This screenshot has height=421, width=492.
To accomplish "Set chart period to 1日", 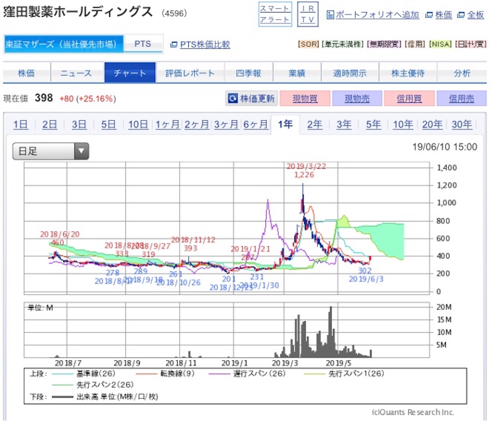I will [20, 124].
